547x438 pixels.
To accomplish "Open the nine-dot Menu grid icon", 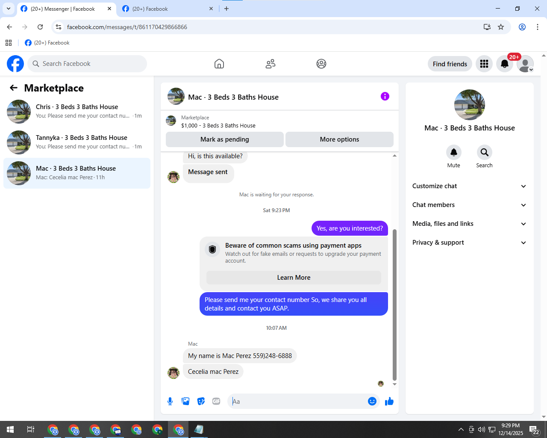I will (x=484, y=64).
